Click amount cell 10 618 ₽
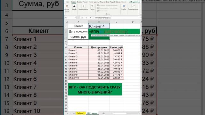Image resolution: width=205 pixels, height=115 pixels. [x=116, y=69]
